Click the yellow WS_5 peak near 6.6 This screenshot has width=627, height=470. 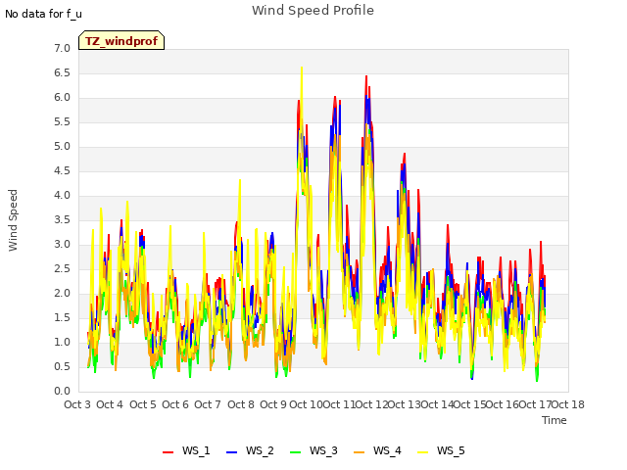pyautogui.click(x=302, y=68)
